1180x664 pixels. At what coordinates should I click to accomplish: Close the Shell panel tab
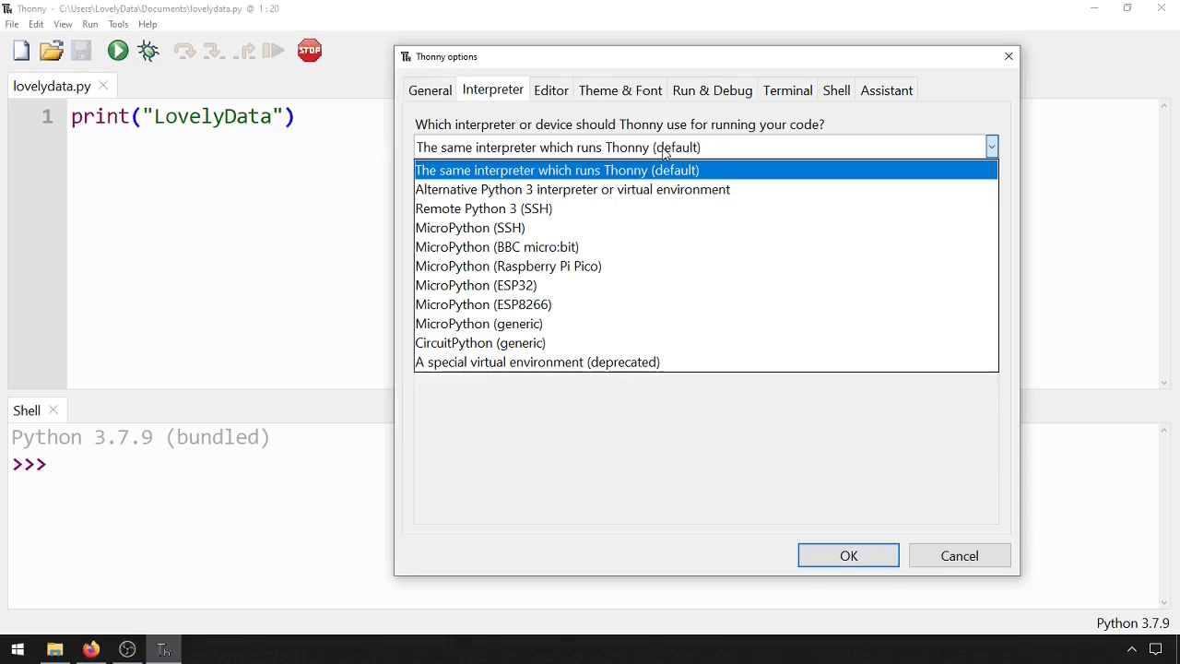pyautogui.click(x=53, y=410)
